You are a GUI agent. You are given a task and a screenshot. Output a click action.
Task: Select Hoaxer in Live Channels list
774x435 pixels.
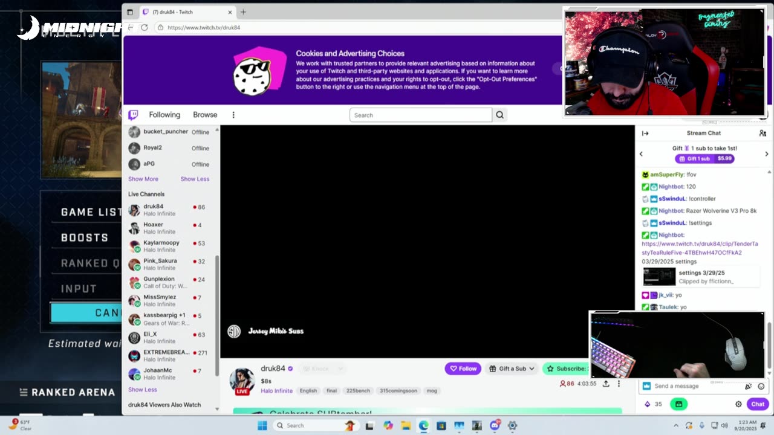pos(168,228)
